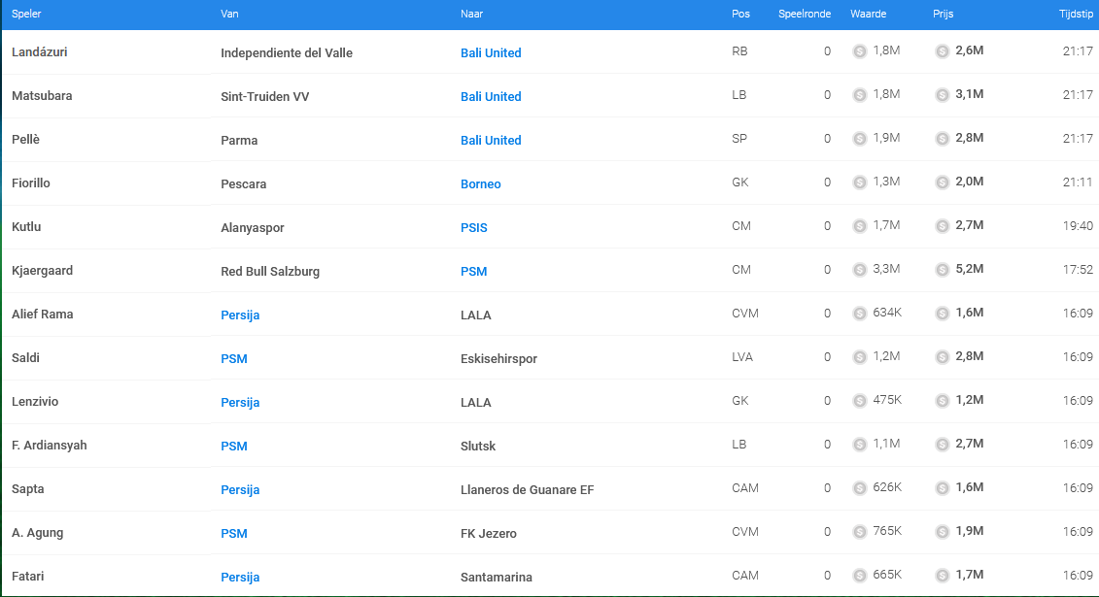Sort by the Tijdstip column header
The width and height of the screenshot is (1099, 597).
tap(1076, 14)
